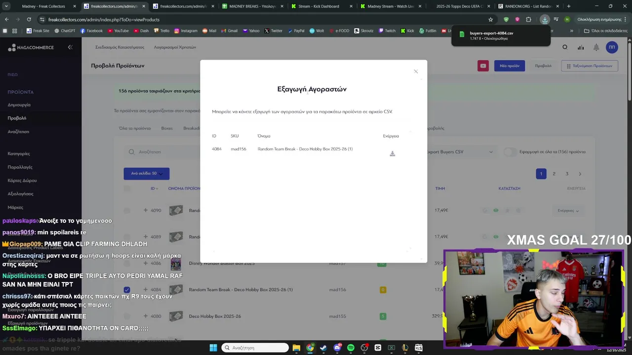Image resolution: width=632 pixels, height=355 pixels.
Task: Open Κάρτες Δώρου in the sidebar
Action: [22, 180]
